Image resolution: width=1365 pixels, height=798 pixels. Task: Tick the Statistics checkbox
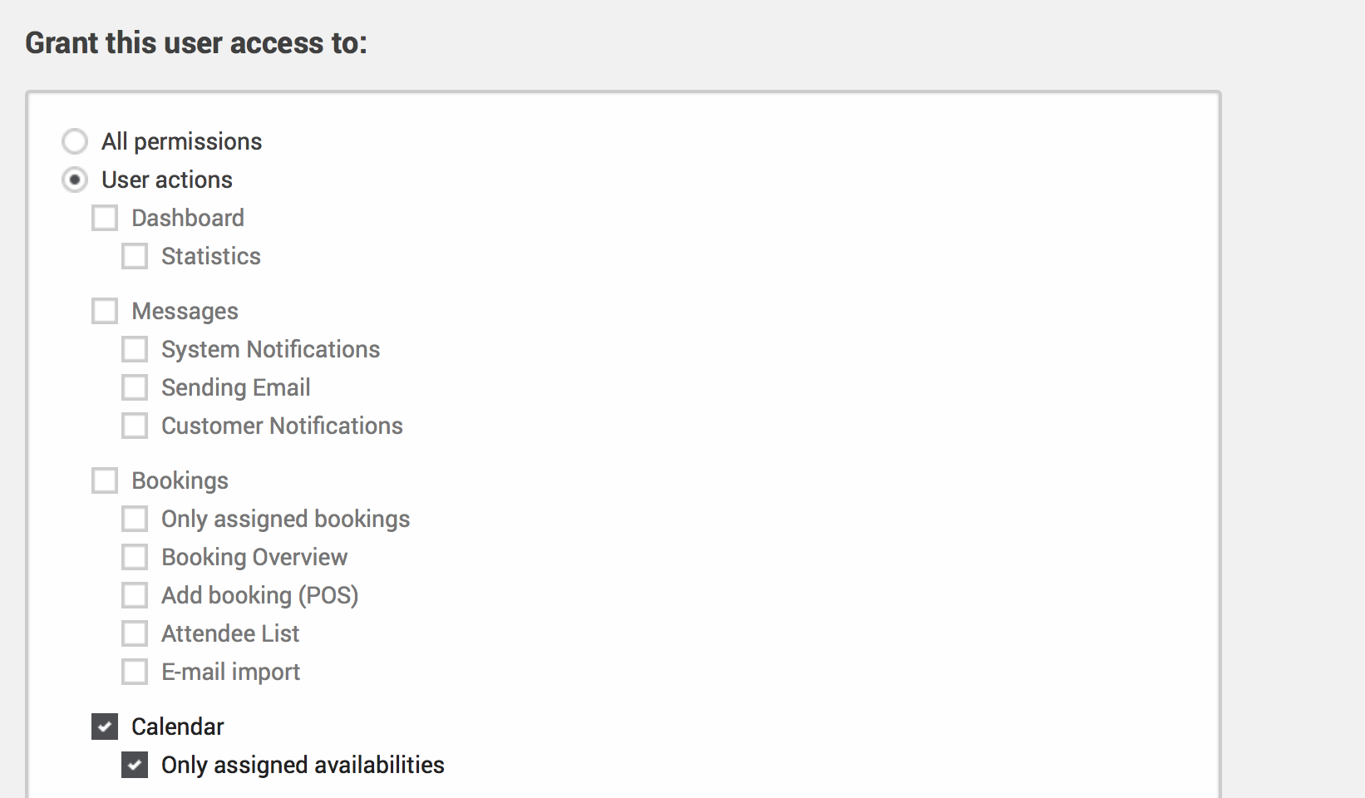tap(135, 256)
